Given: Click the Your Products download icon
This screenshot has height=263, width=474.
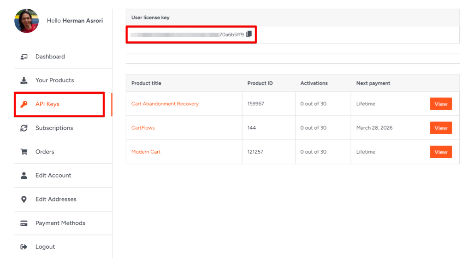Looking at the screenshot, I should (24, 80).
